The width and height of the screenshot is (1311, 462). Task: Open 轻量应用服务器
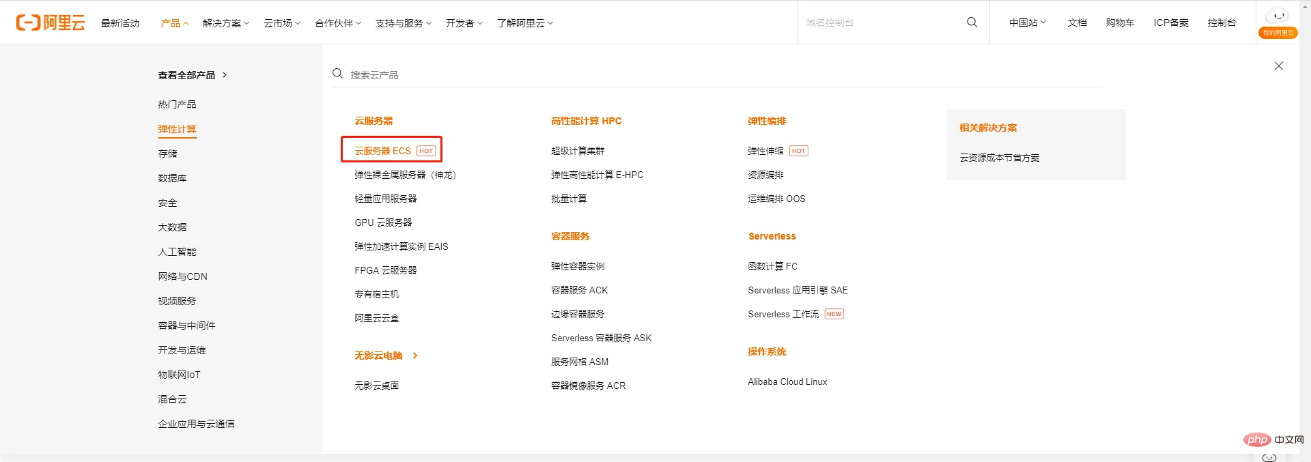(x=386, y=199)
